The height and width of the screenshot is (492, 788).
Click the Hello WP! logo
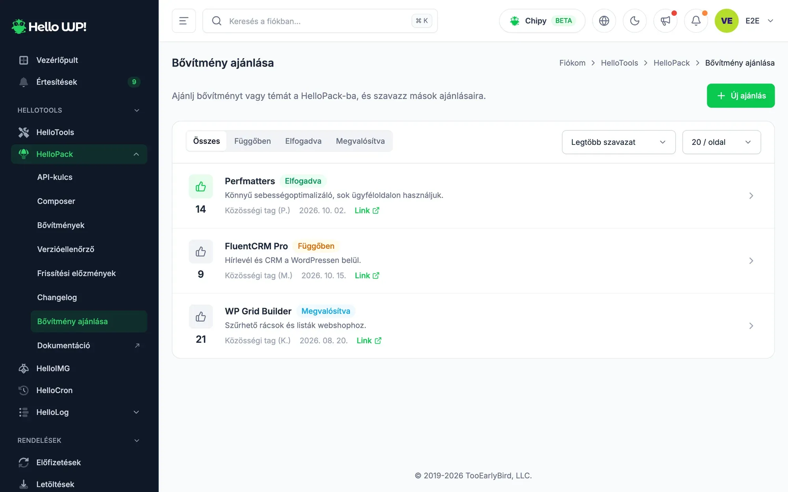tap(49, 26)
